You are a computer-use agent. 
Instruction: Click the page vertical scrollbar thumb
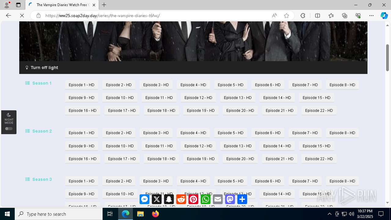pyautogui.click(x=387, y=58)
